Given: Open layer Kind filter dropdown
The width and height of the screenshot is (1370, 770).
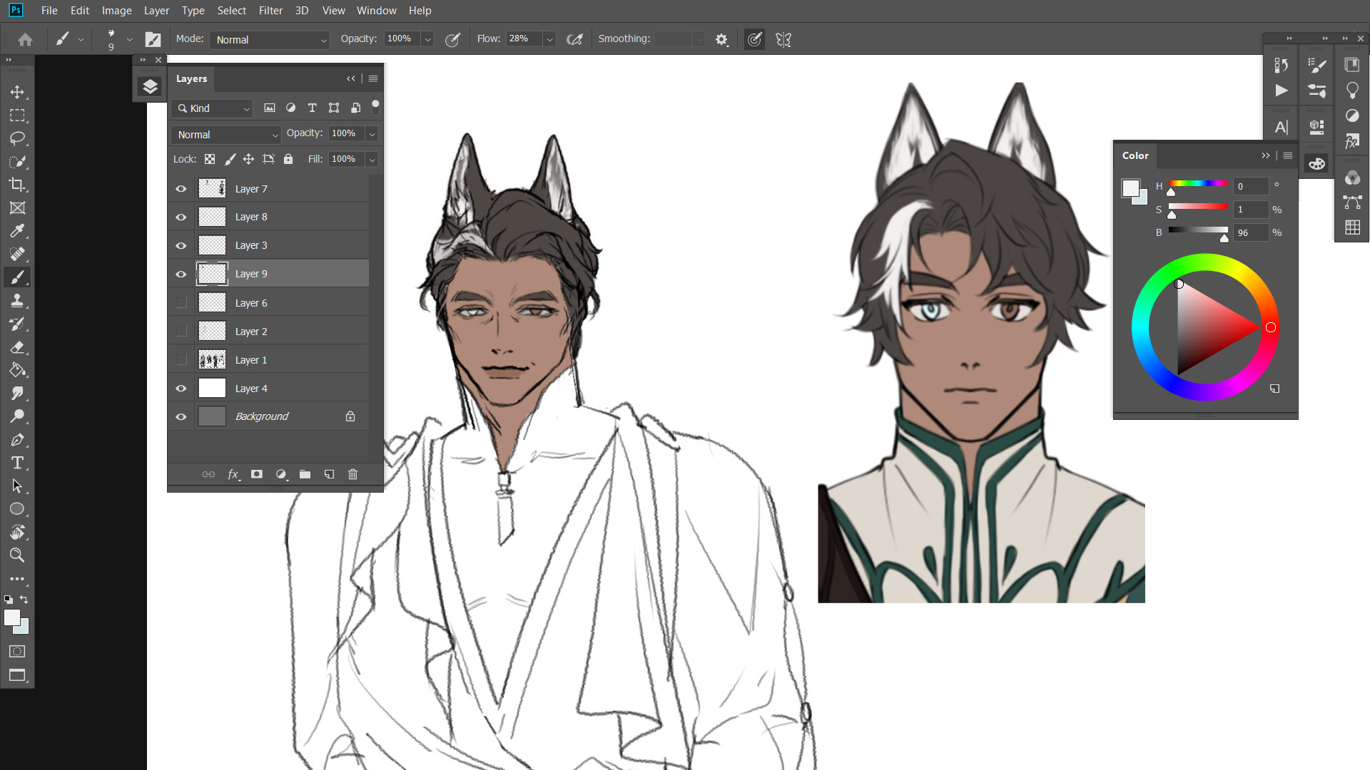Looking at the screenshot, I should click(212, 108).
